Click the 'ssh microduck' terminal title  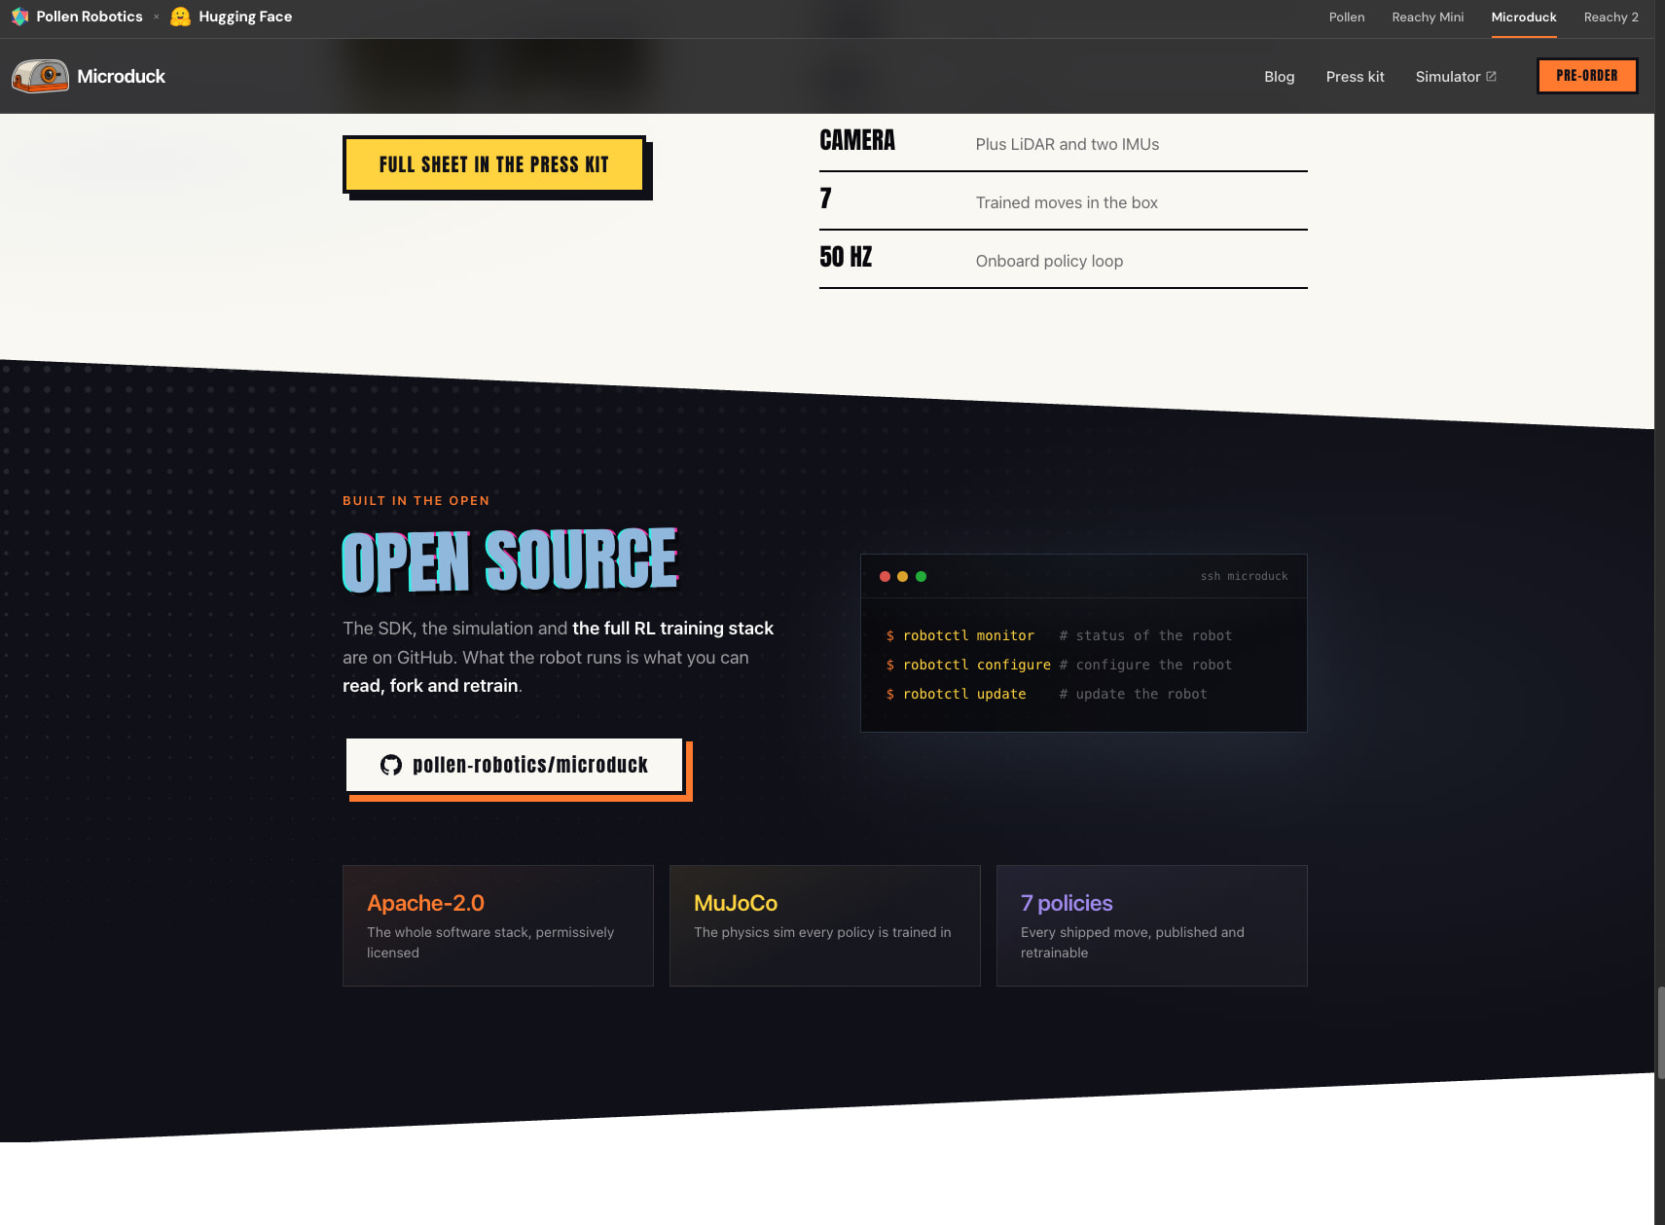click(x=1244, y=576)
